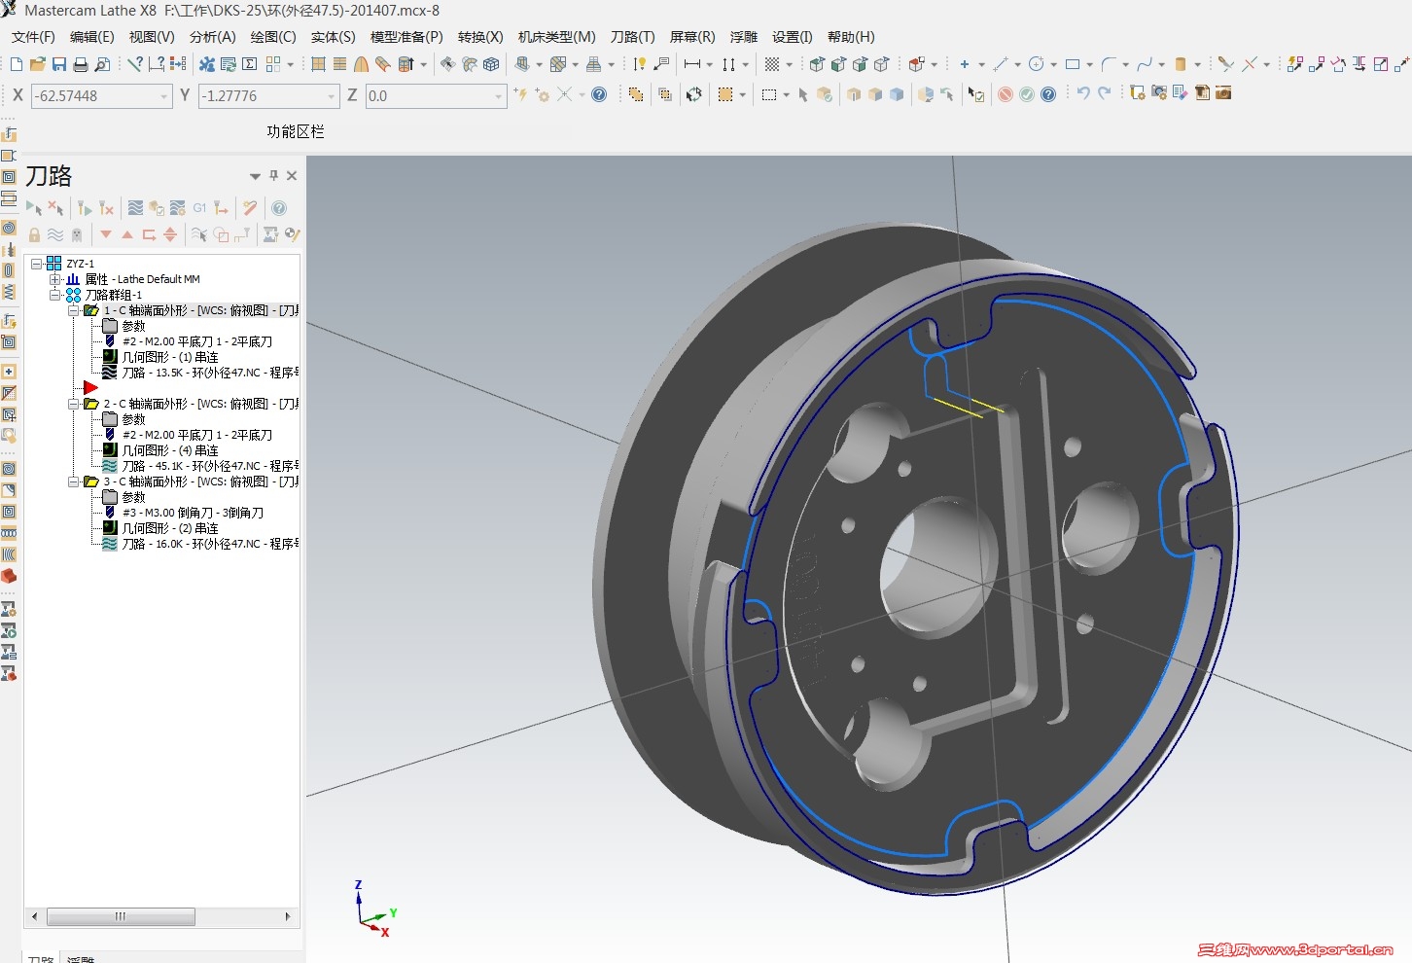This screenshot has height=963, width=1412.
Task: Select the 参数 item under operation 1
Action: pos(133,326)
